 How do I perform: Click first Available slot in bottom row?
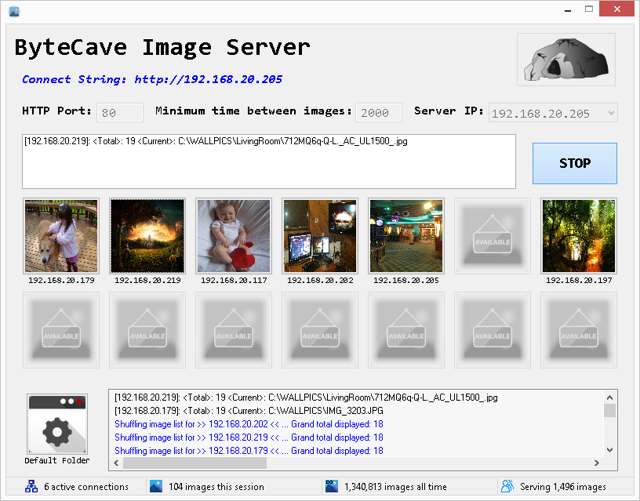click(x=61, y=330)
